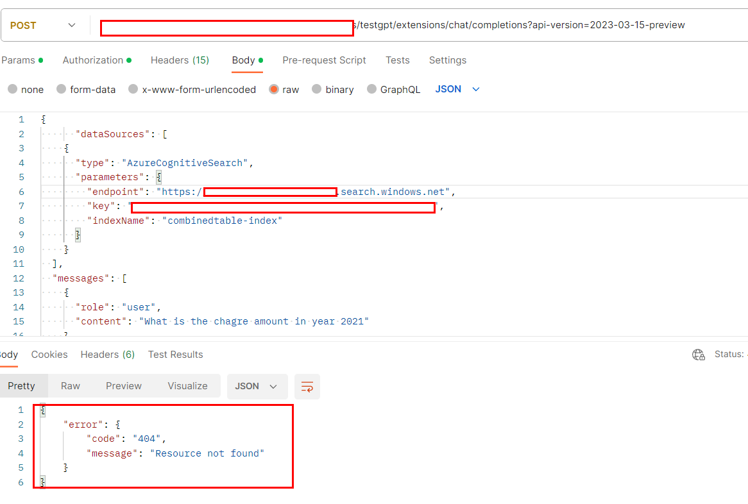Collapse the error object in the response body
The width and height of the screenshot is (748, 504).
[32, 424]
